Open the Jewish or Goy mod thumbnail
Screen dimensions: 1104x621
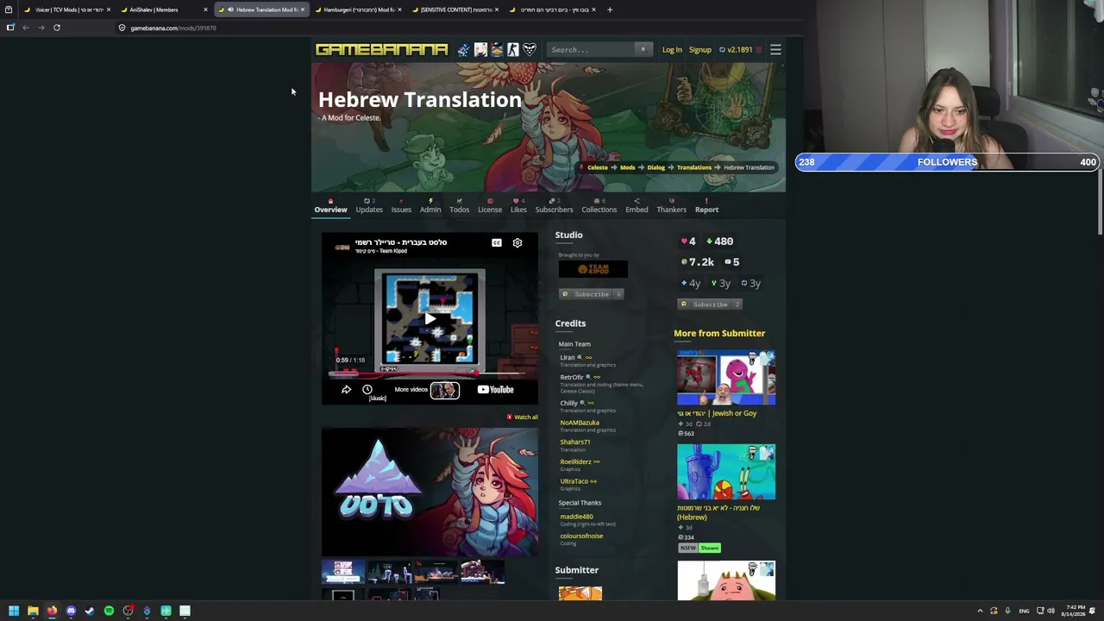tap(726, 378)
